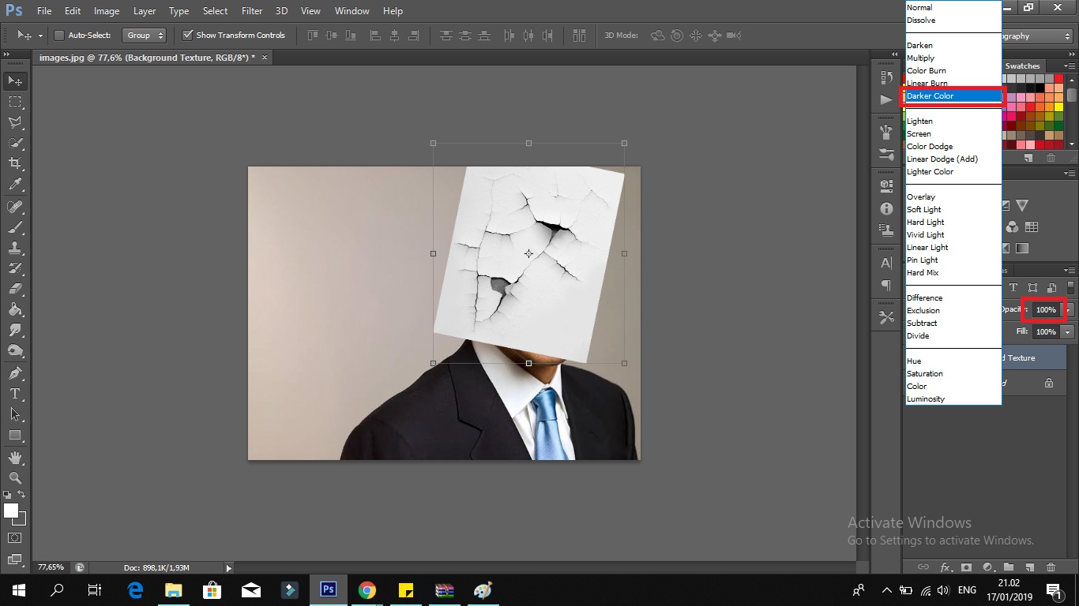Uncheck Show Transform Controls
The height and width of the screenshot is (606, 1079).
(187, 36)
